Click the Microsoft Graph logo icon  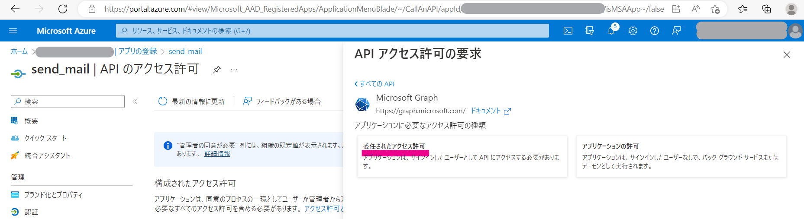(362, 105)
